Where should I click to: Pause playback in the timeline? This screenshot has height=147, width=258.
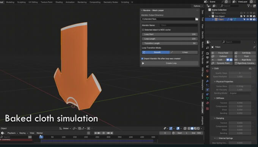(x=104, y=133)
